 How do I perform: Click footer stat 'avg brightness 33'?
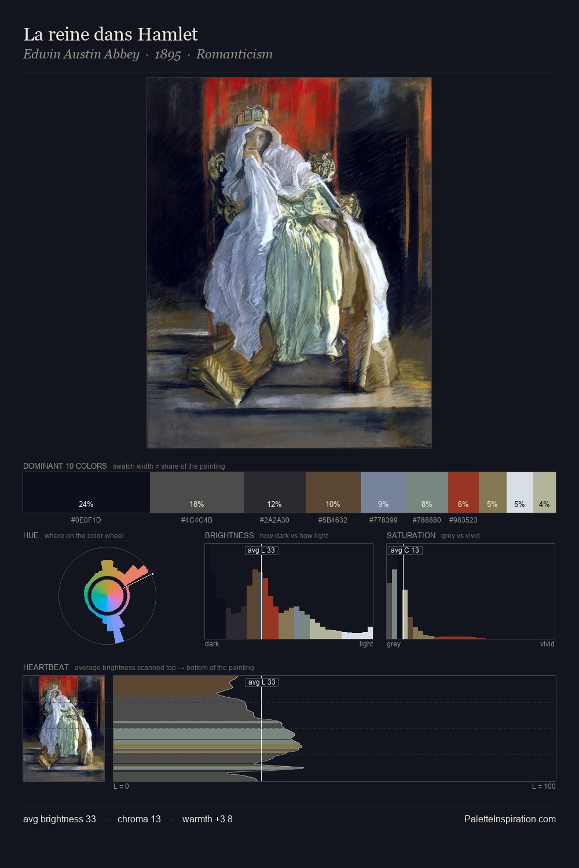(x=60, y=819)
